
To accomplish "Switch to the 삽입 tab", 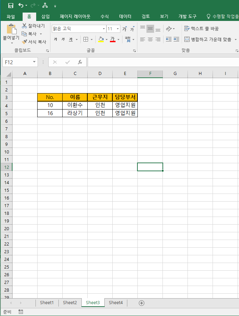I will coord(46,16).
